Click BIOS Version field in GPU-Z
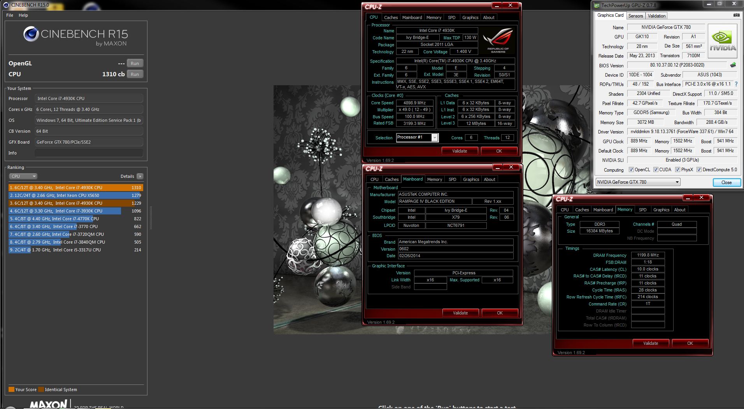Viewport: 744px width, 409px height. (677, 65)
